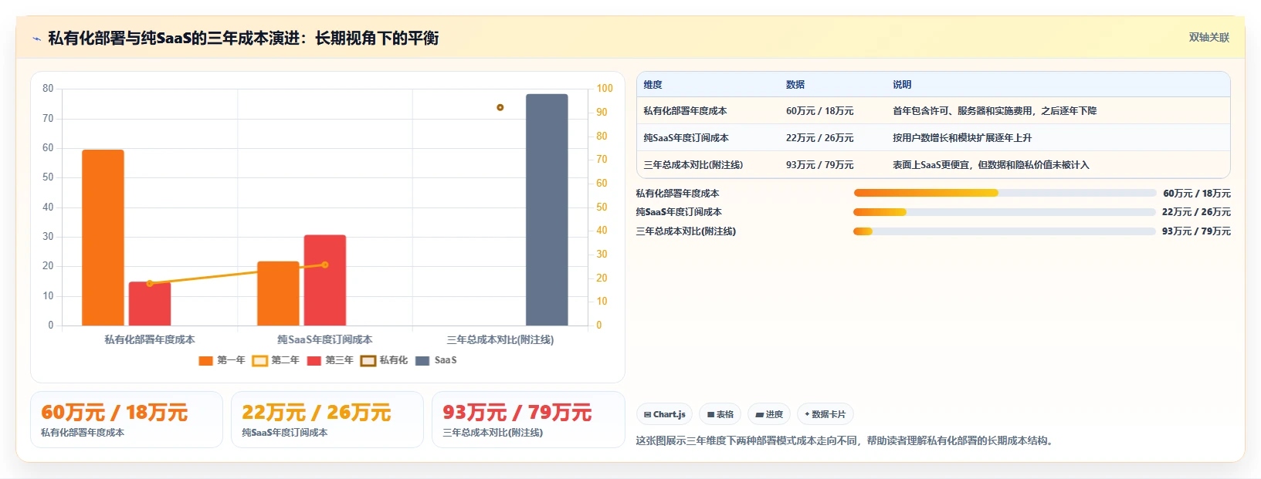
Task: Click the note starting 首年包含许可
Action: point(995,111)
